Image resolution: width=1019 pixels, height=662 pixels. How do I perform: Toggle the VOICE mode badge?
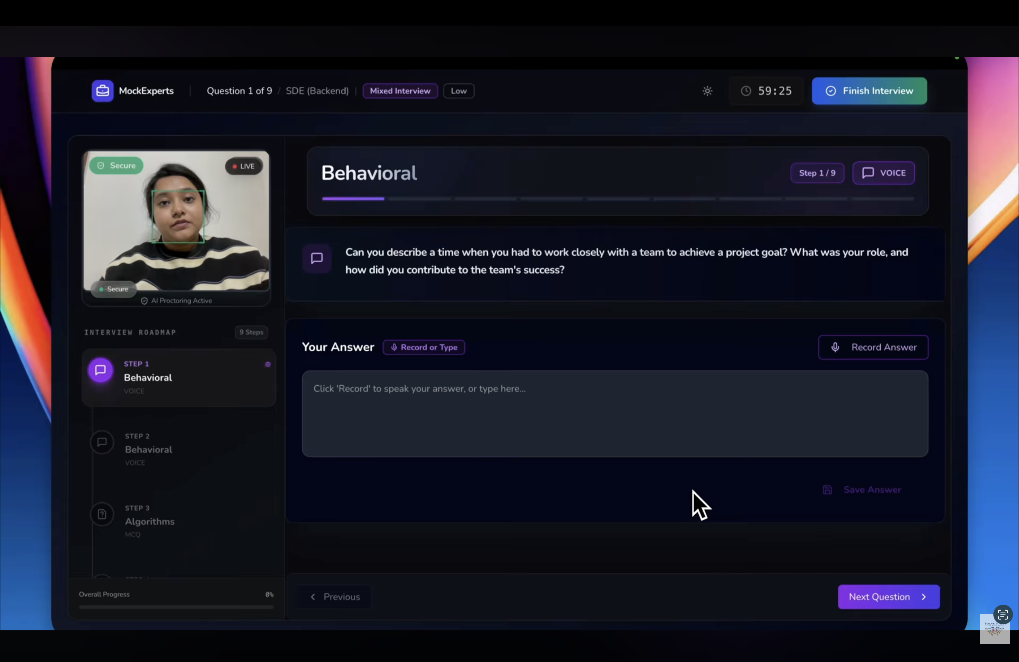point(883,173)
